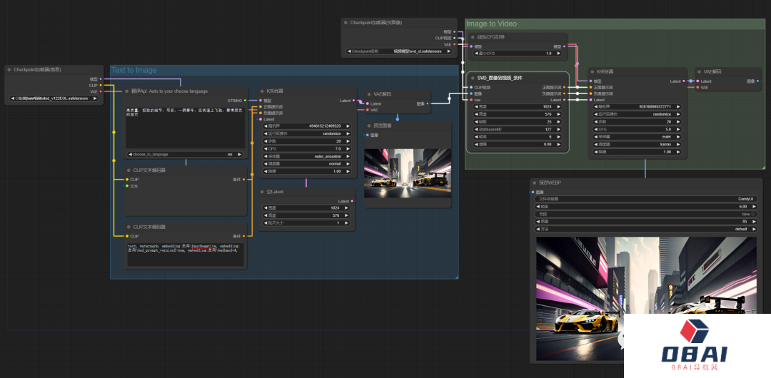Collapse the 保存WEBP node via its title dot
771x378 pixels.
pos(535,183)
